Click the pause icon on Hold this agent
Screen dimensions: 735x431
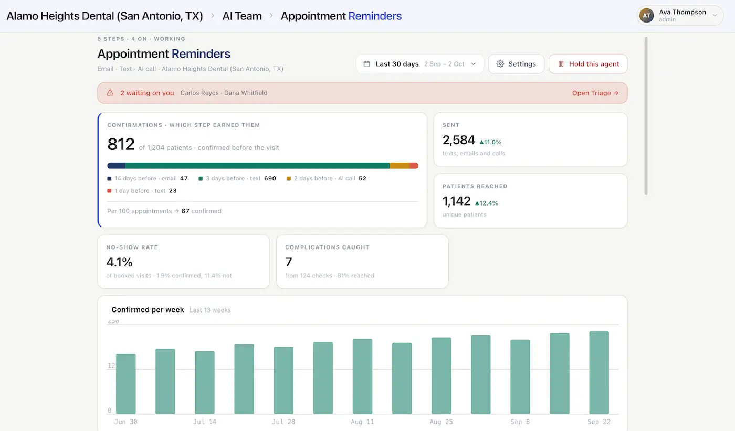pyautogui.click(x=561, y=64)
